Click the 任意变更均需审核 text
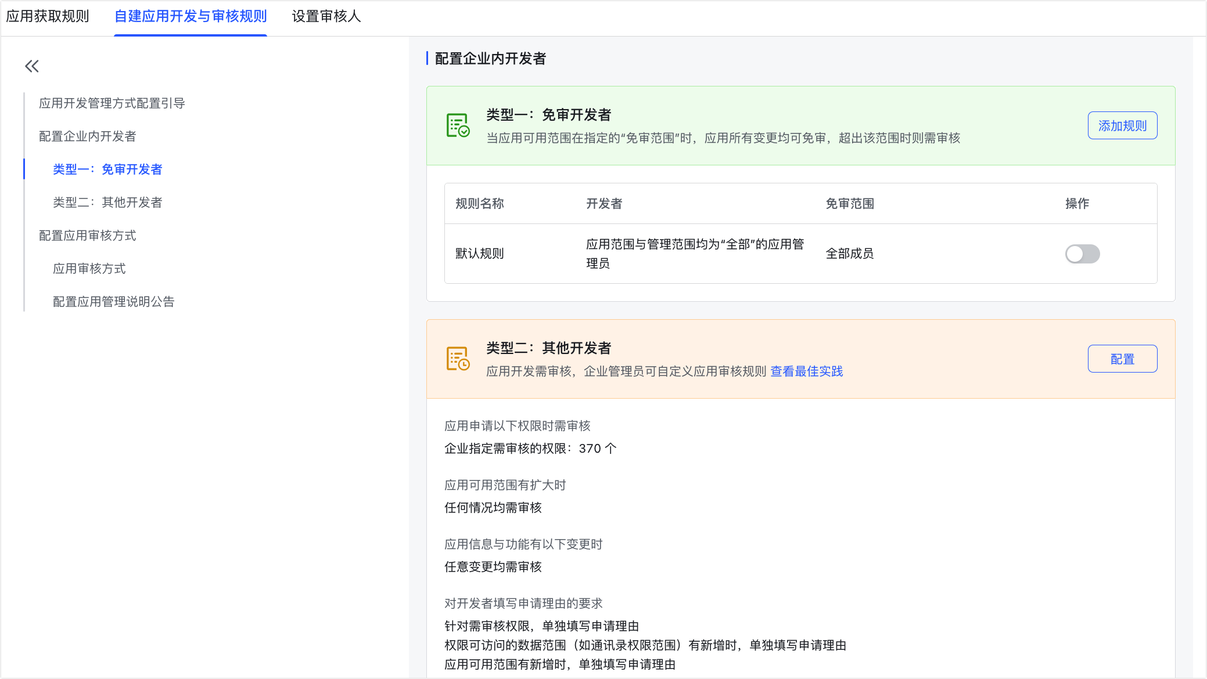The width and height of the screenshot is (1207, 679). click(493, 567)
